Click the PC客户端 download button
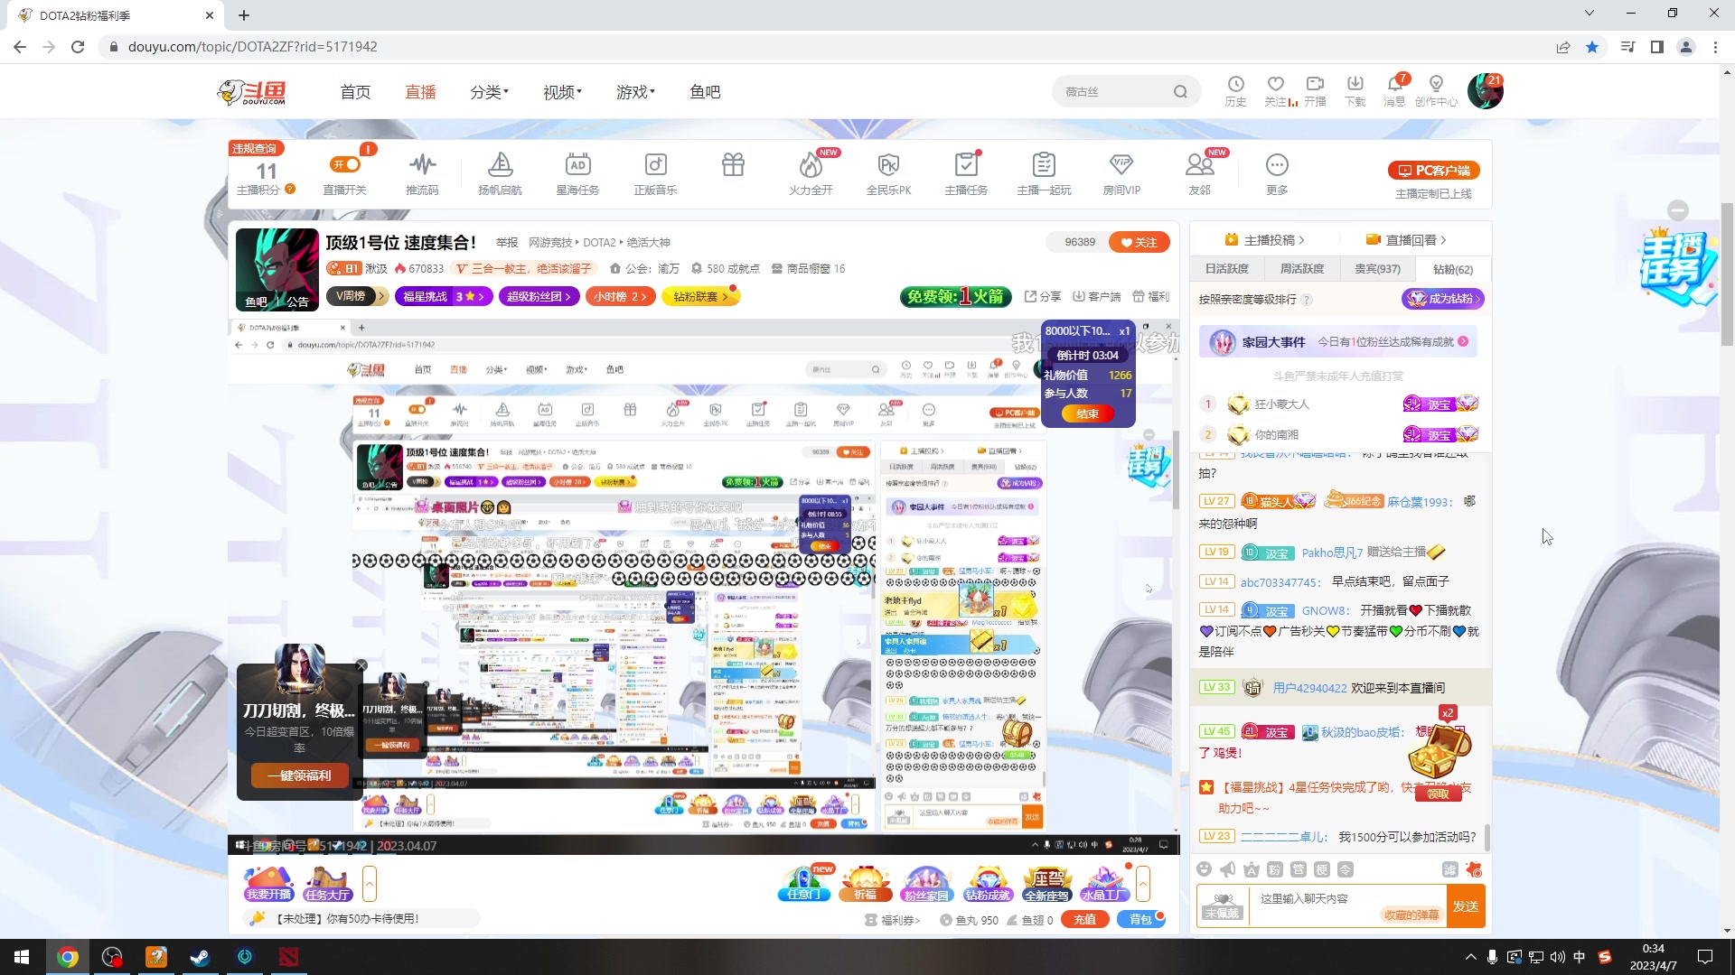The width and height of the screenshot is (1735, 975). (1434, 170)
